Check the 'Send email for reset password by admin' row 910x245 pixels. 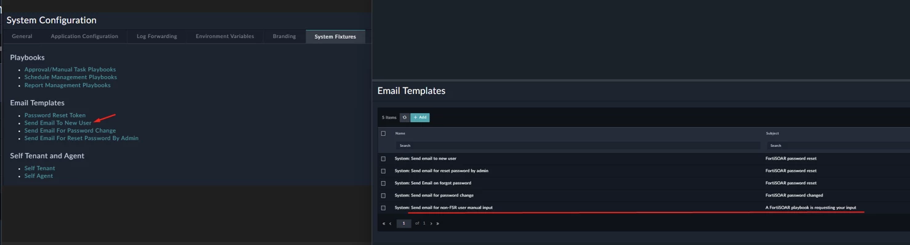point(383,171)
